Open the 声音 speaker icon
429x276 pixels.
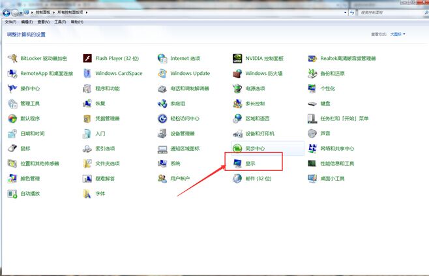click(x=312, y=133)
